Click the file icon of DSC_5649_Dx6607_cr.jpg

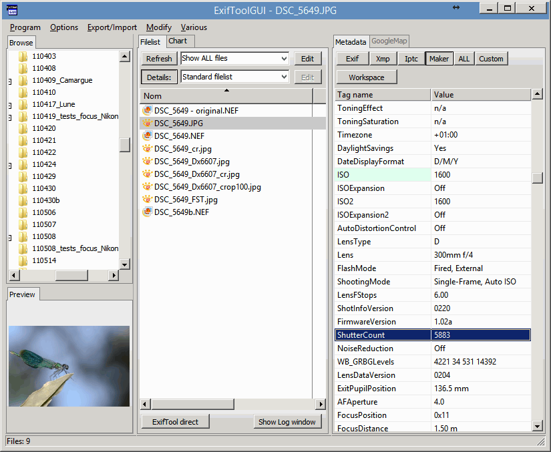[x=148, y=174]
